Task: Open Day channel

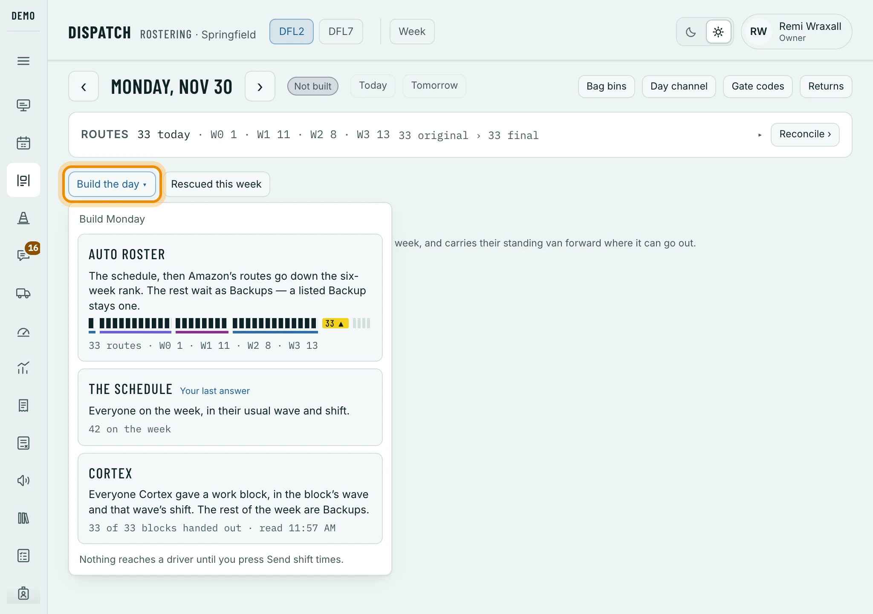Action: pyautogui.click(x=679, y=87)
